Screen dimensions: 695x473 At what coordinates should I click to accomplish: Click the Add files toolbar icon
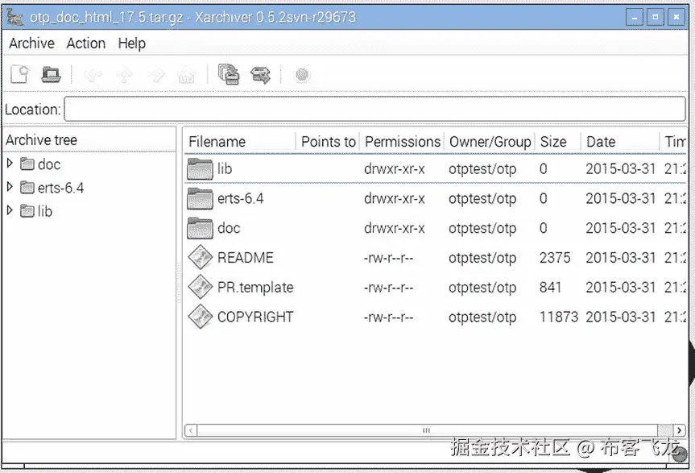tap(229, 73)
